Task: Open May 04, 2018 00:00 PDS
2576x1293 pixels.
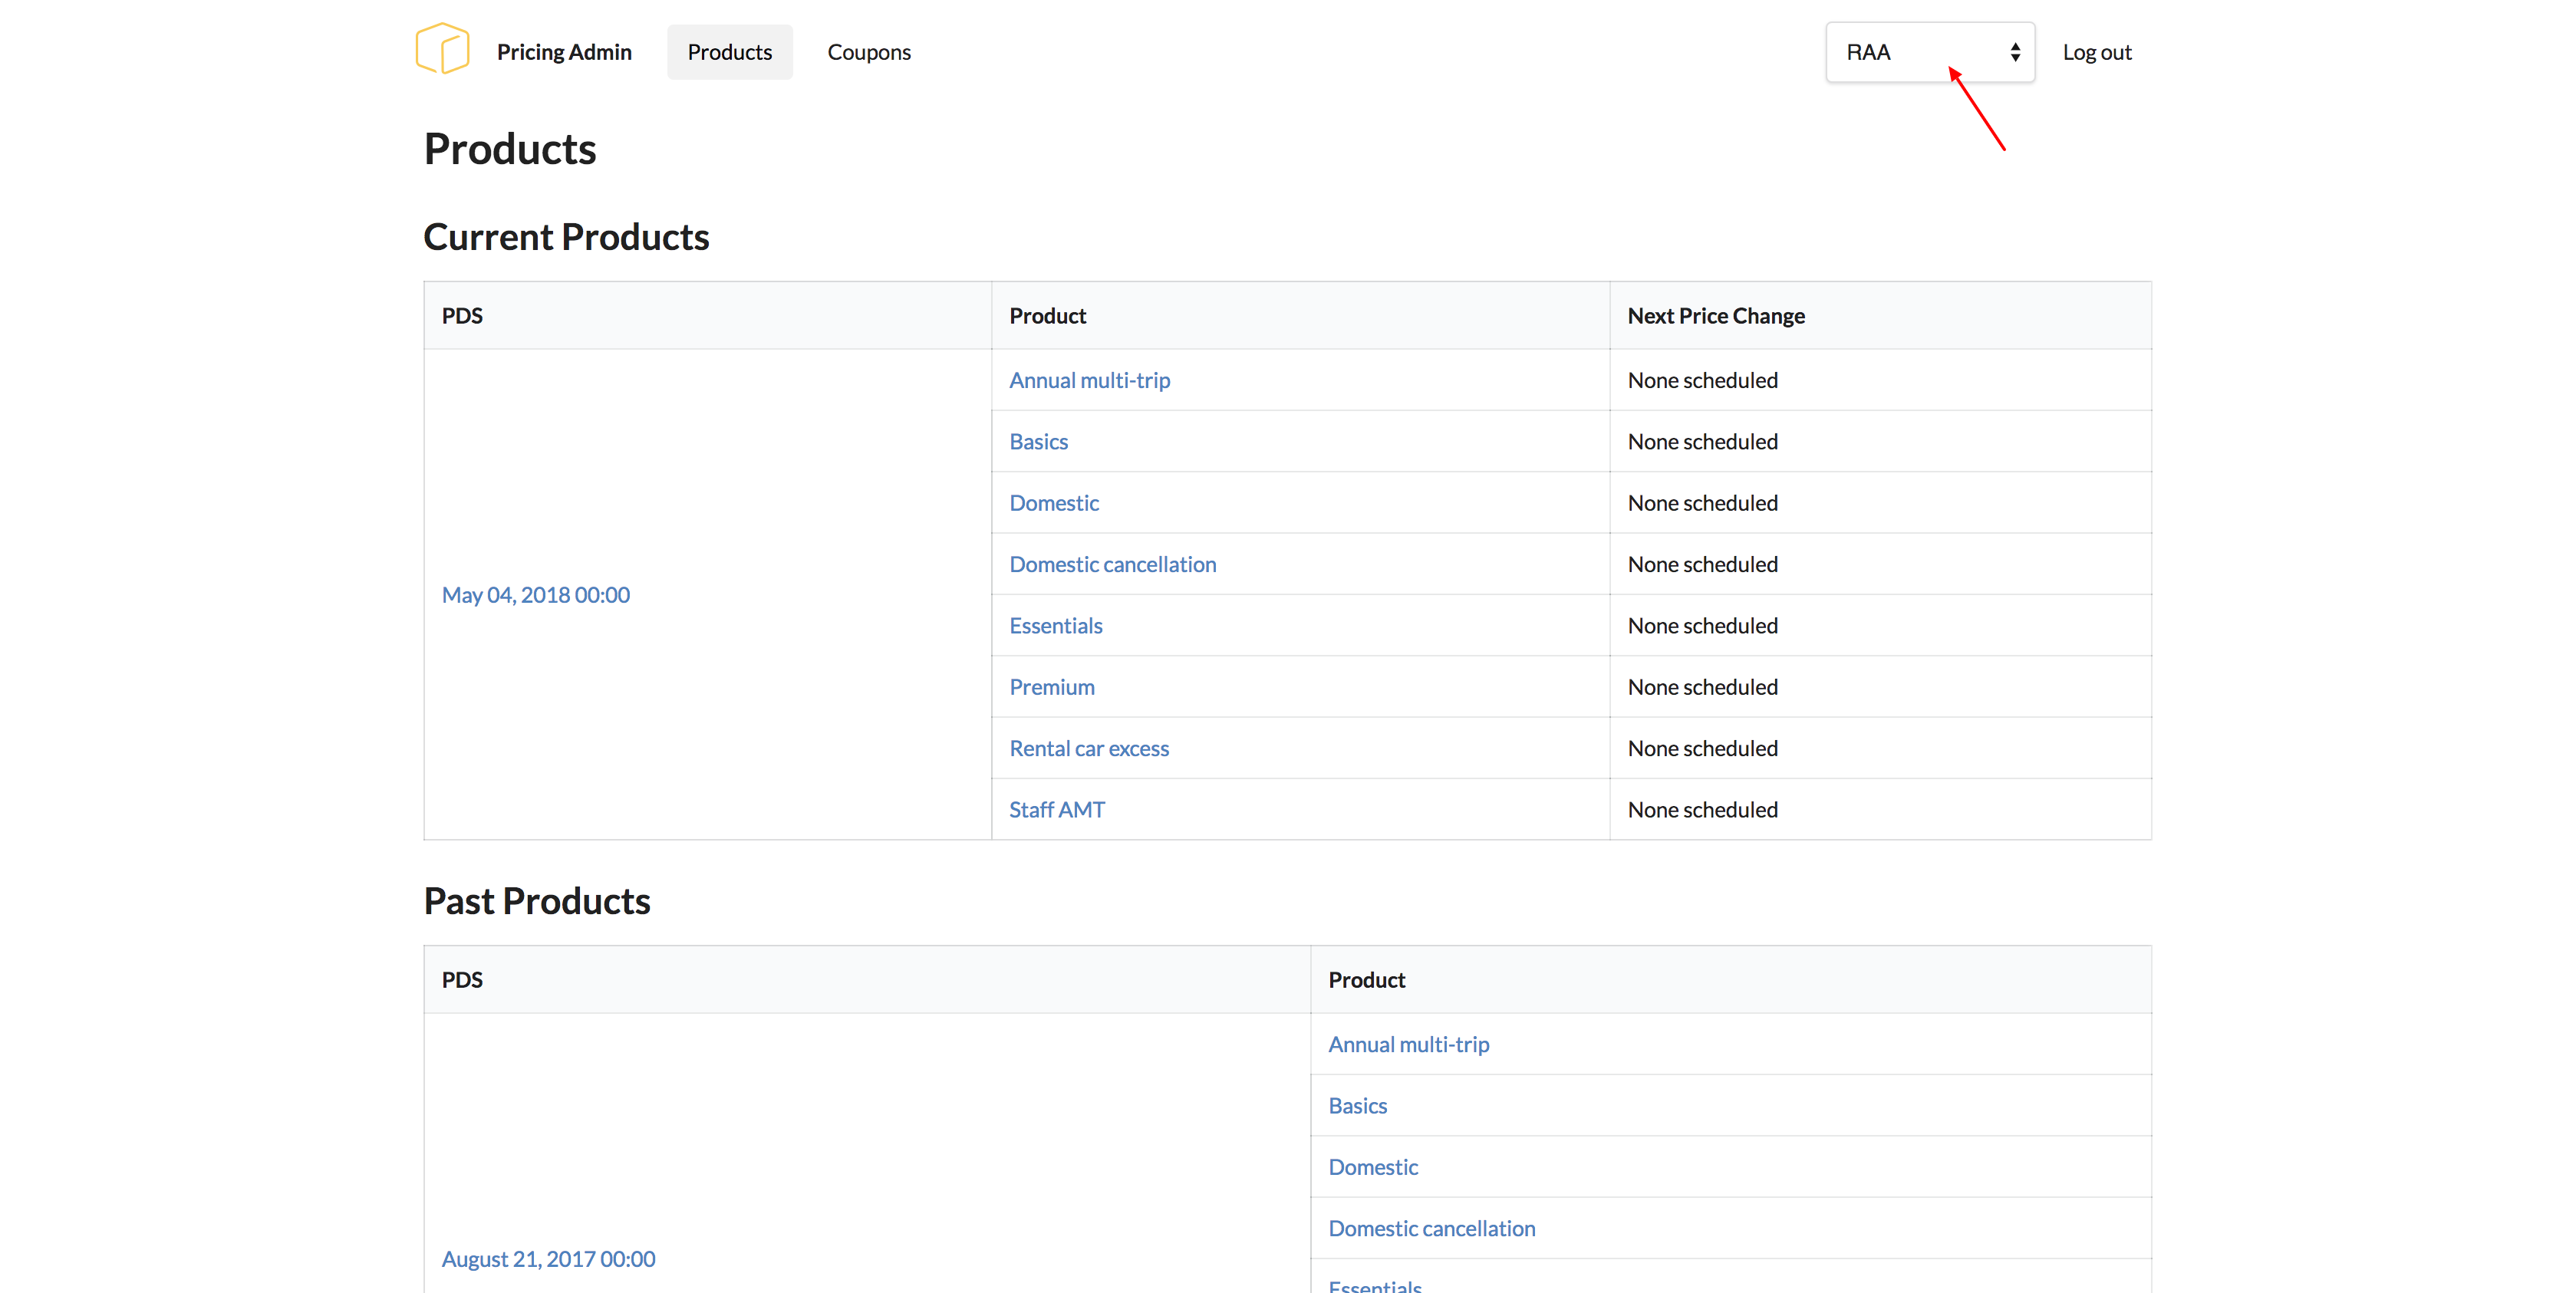Action: (x=535, y=595)
